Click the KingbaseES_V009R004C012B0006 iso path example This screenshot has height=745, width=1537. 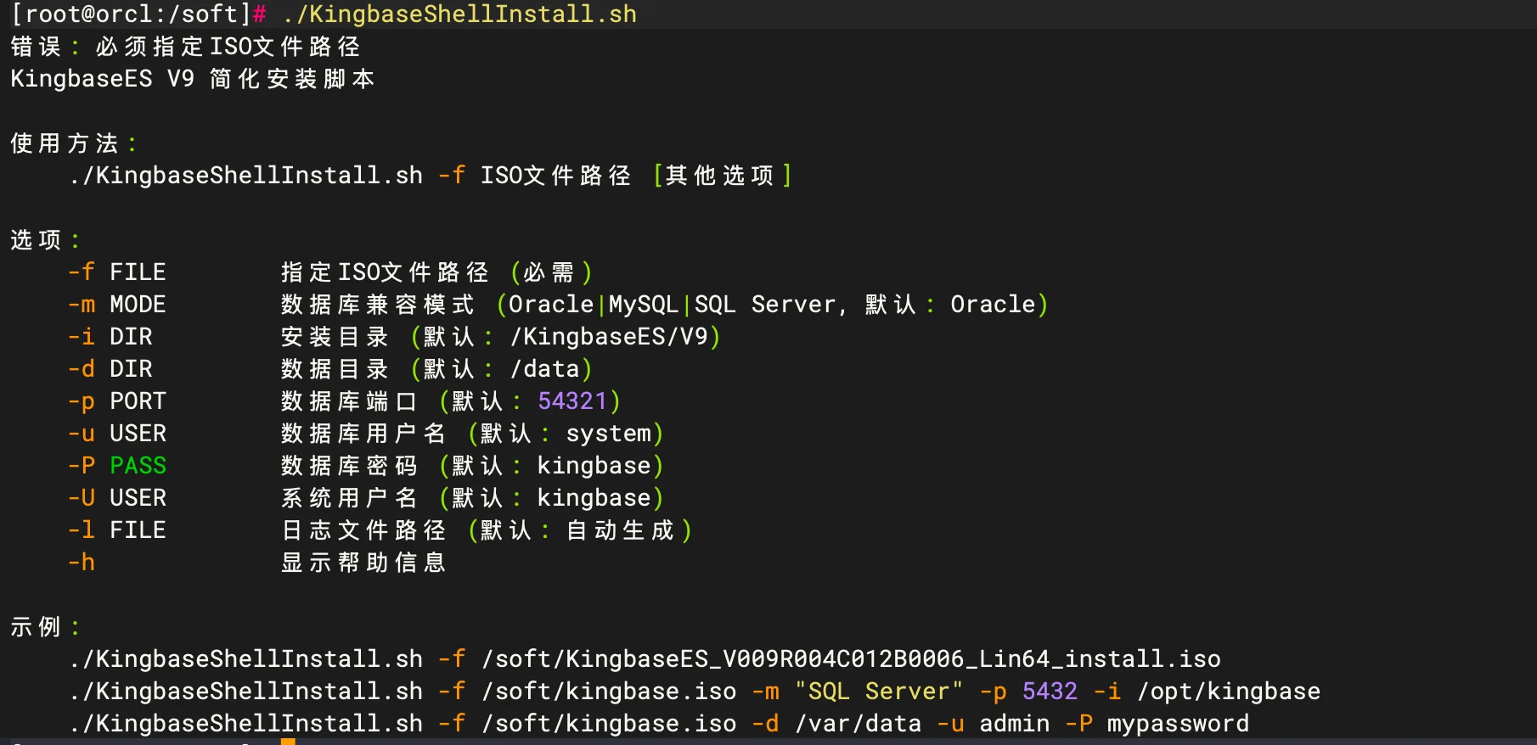point(851,659)
